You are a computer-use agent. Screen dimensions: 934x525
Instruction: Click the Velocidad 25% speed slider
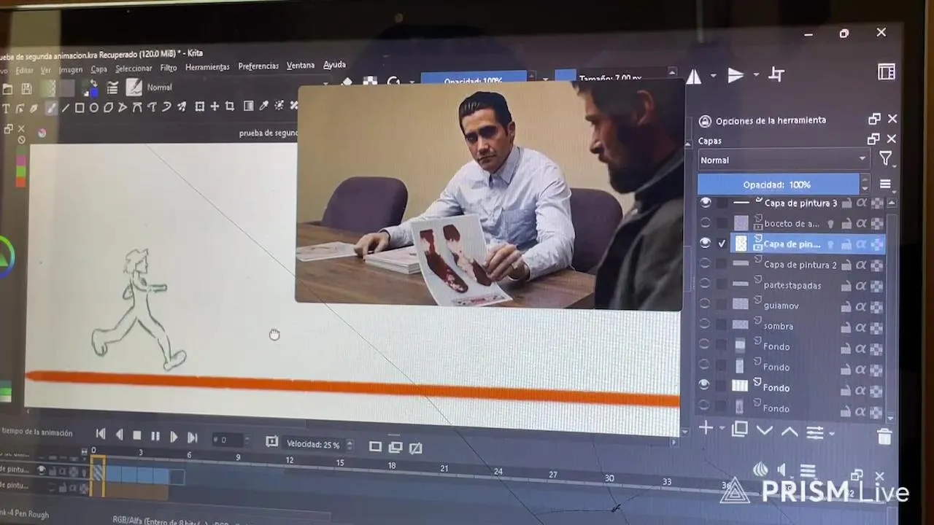click(313, 444)
